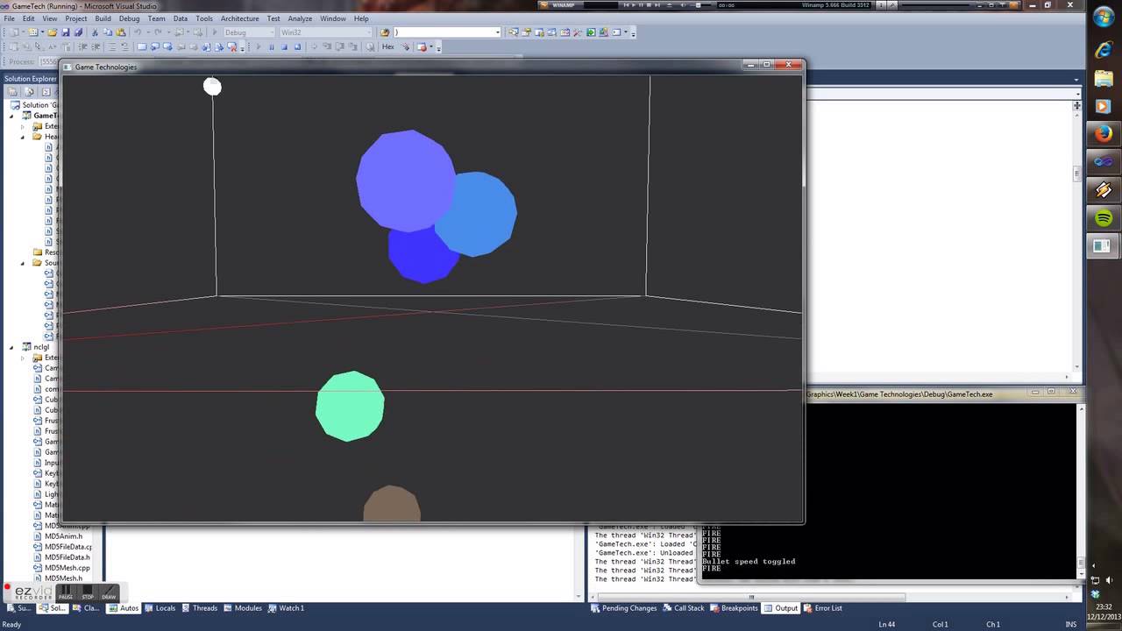Image resolution: width=1122 pixels, height=631 pixels.
Task: Select MD5FileData.h in Solution Explorer
Action: (67, 557)
